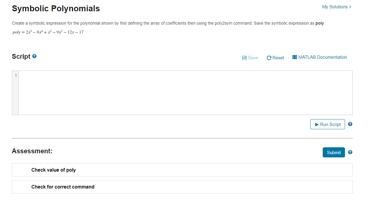
Task: Click the Reset circular arrow icon
Action: click(269, 58)
